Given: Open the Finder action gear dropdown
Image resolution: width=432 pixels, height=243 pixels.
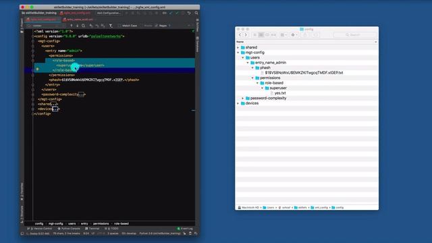Looking at the screenshot, I should 294,34.
